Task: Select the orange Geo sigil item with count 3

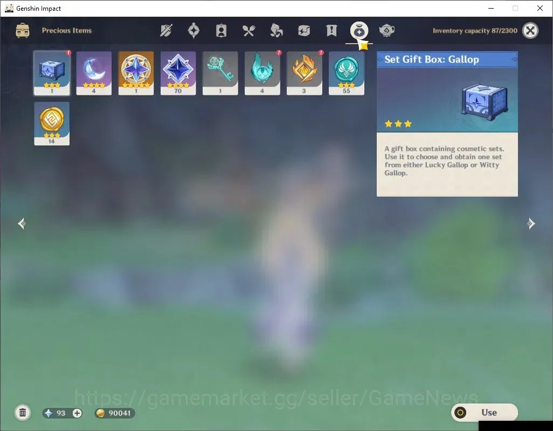Action: tap(305, 73)
